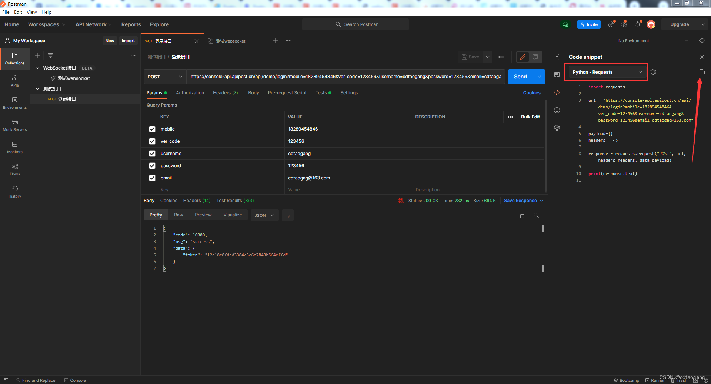Select the Code snippet icon in right sidebar
The height and width of the screenshot is (384, 711).
coord(557,92)
